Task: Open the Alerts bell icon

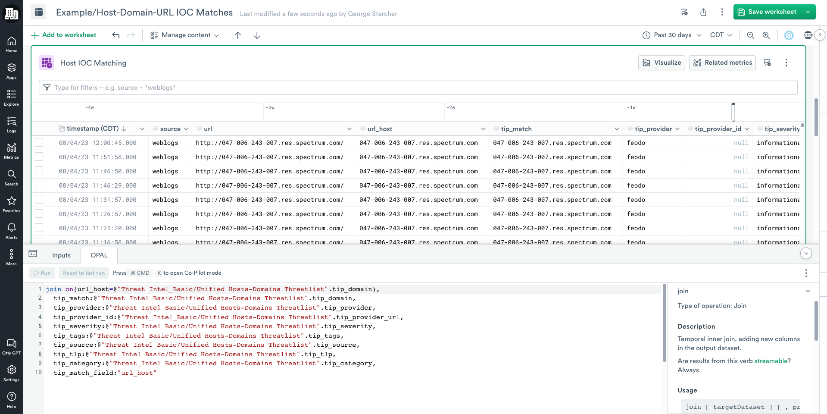Action: click(x=12, y=231)
